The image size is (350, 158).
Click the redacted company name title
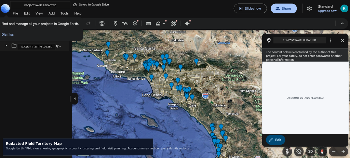coord(299,40)
